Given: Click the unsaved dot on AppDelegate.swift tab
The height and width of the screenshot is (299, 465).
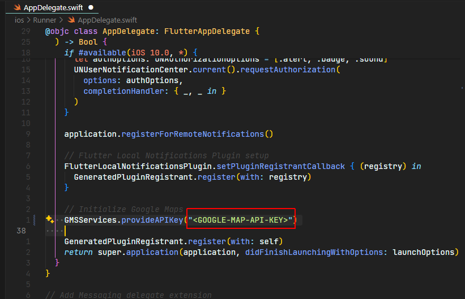Looking at the screenshot, I should click(x=91, y=7).
